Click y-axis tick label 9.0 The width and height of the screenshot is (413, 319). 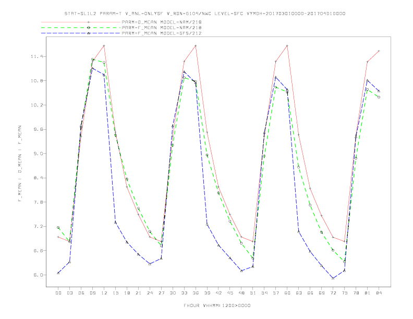tap(37, 154)
